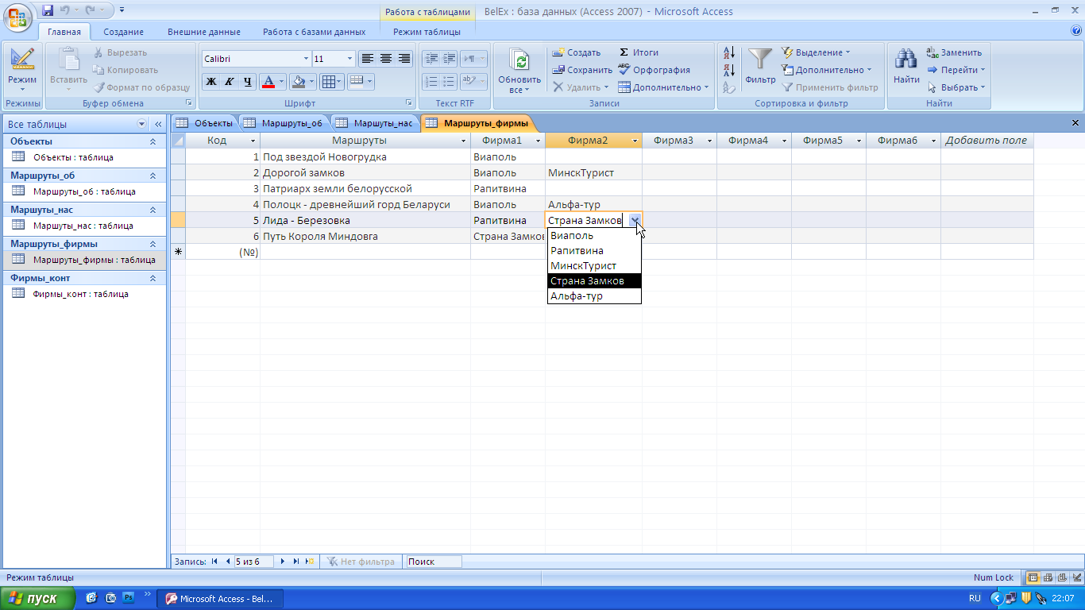Select Маршруты_об : таблица item
Screen dimensions: 1085x610
pos(84,191)
